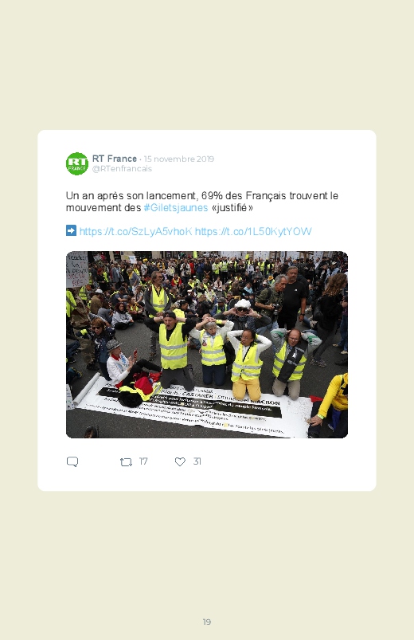The height and width of the screenshot is (640, 414).
Task: Click the page number 19
Action: 207,622
